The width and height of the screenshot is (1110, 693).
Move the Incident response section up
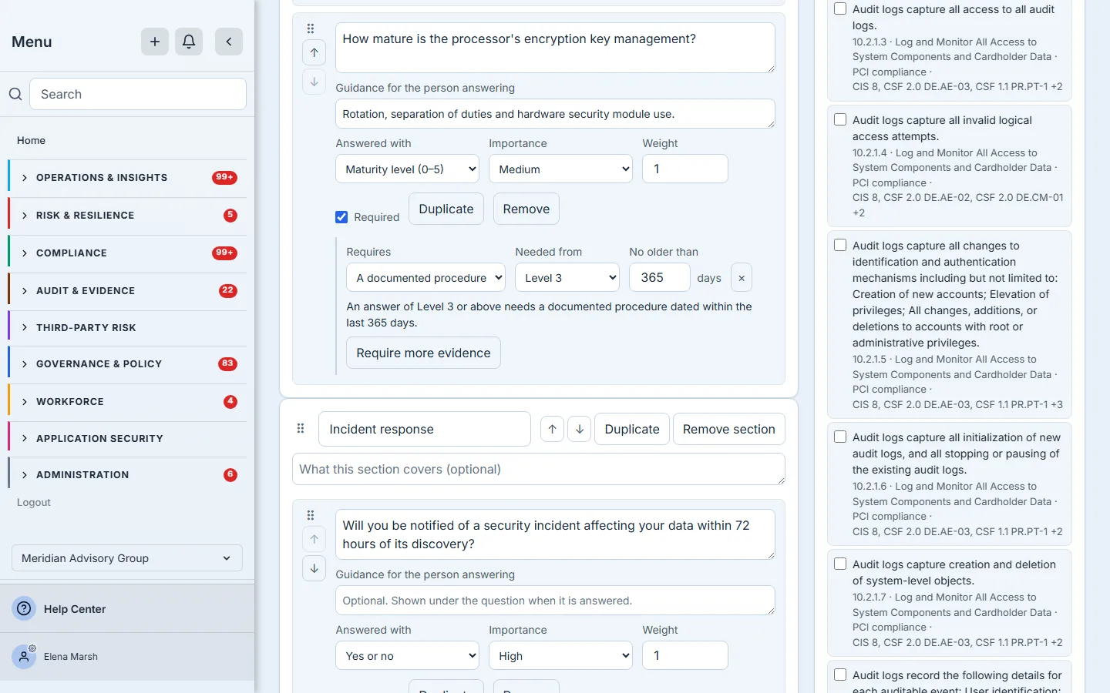point(552,430)
